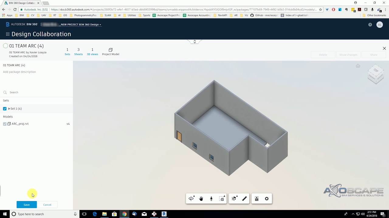Expand Set 1 (4) tree arrow

[9, 108]
